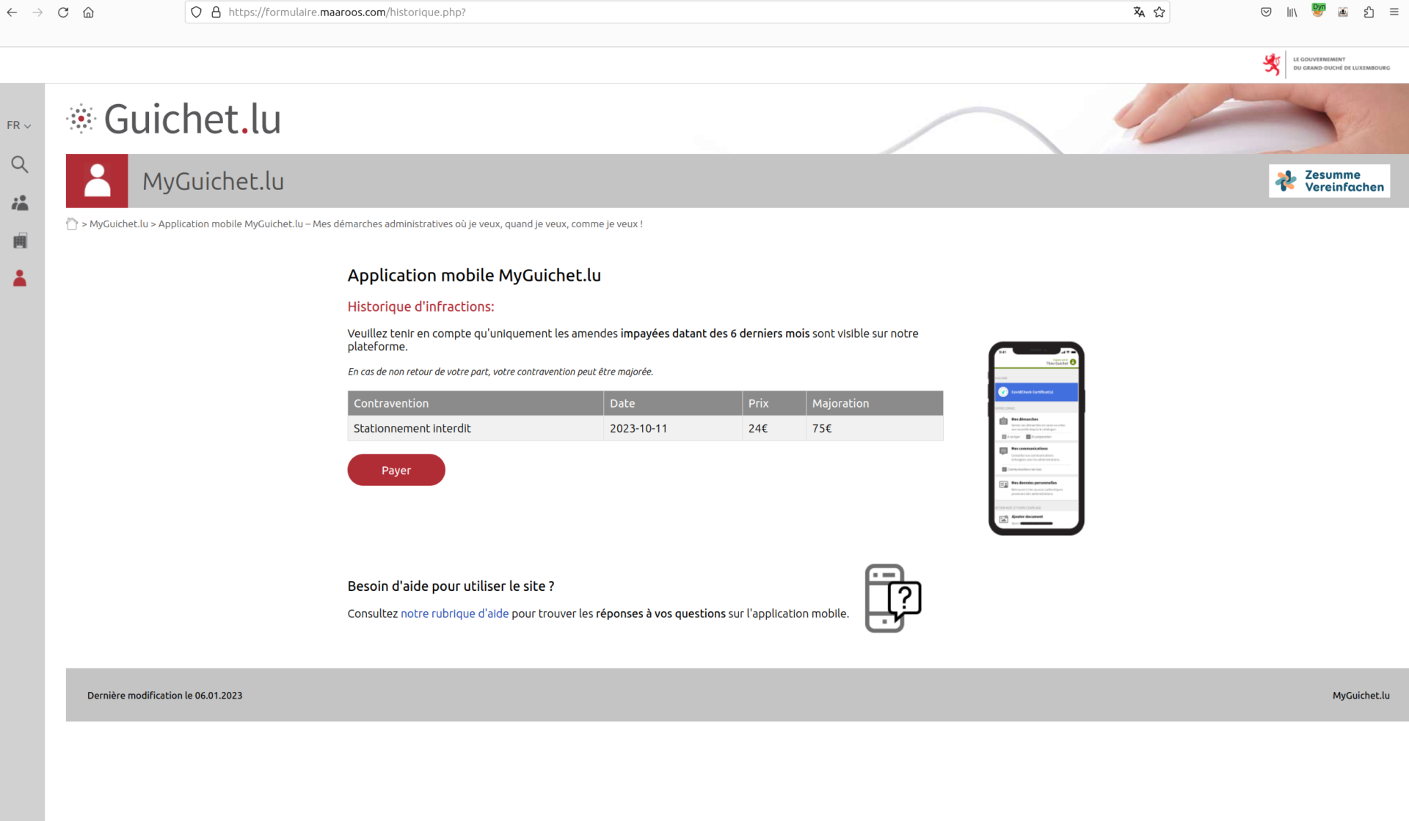Open the business building sidebar icon
The width and height of the screenshot is (1409, 821).
(x=20, y=240)
